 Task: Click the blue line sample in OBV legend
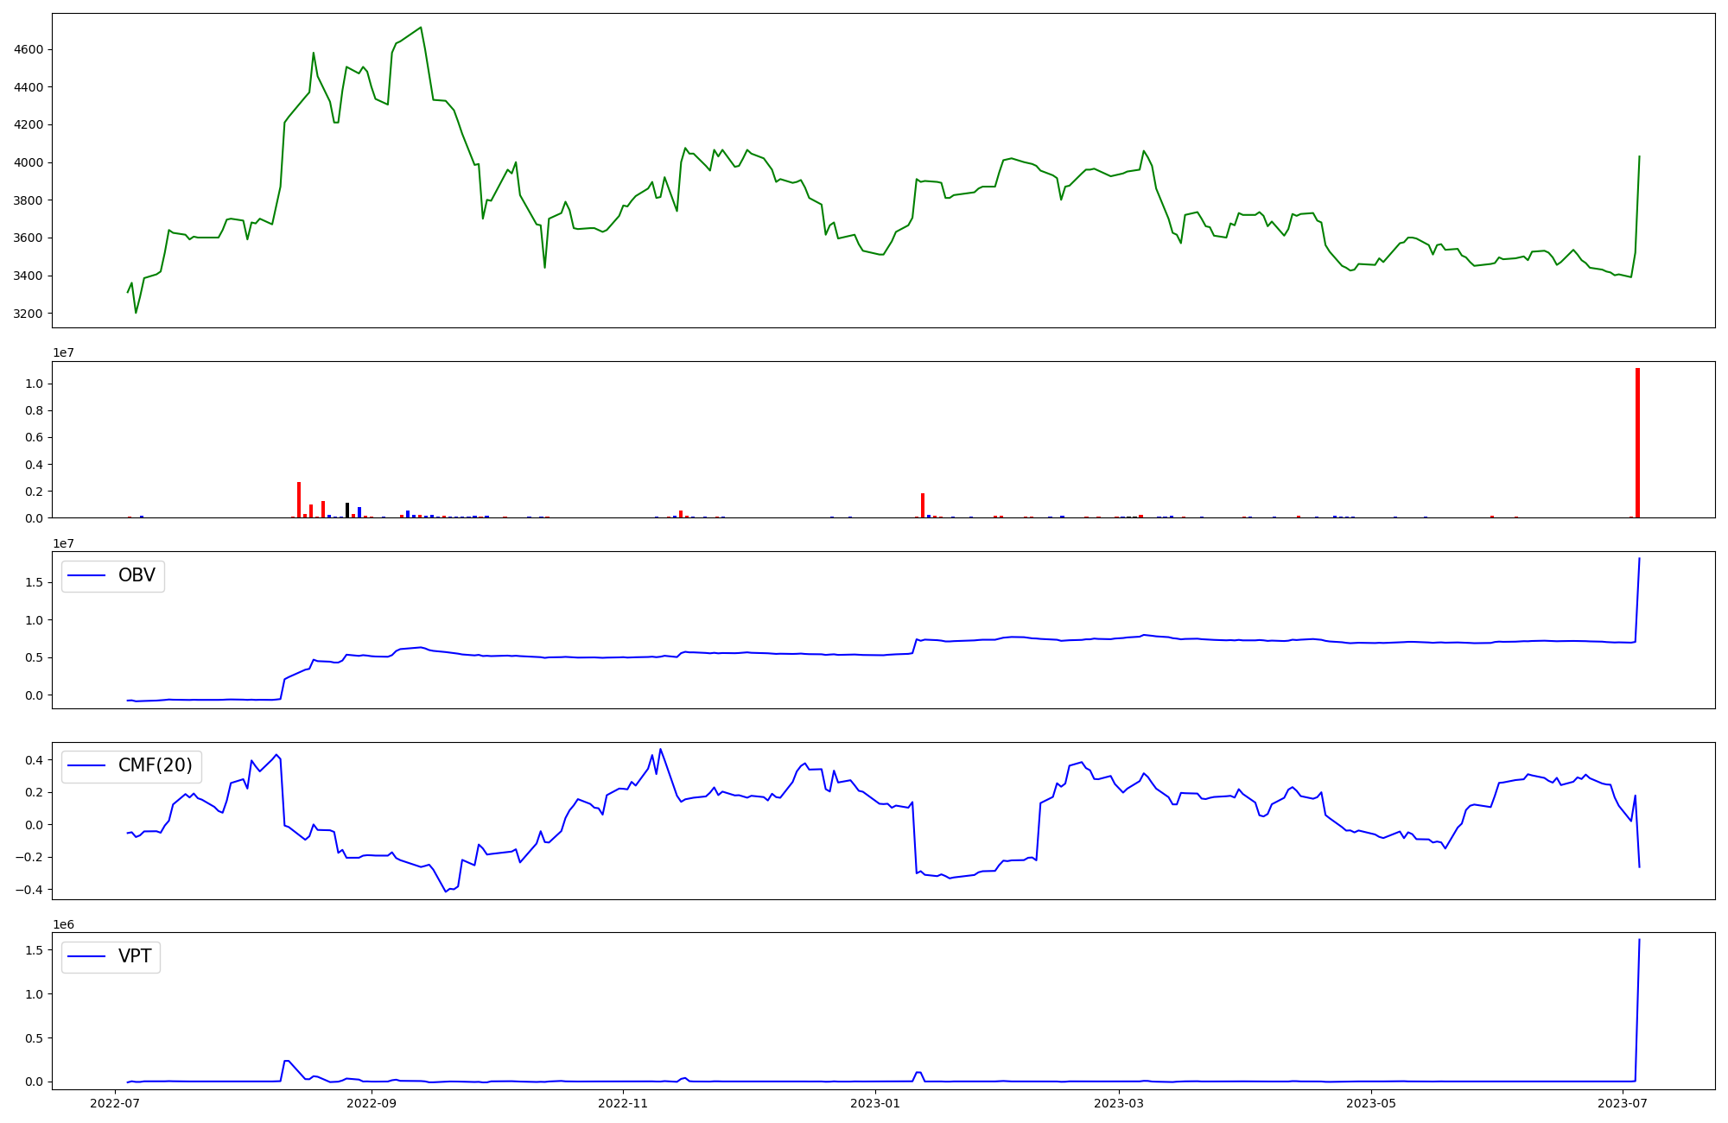point(86,576)
